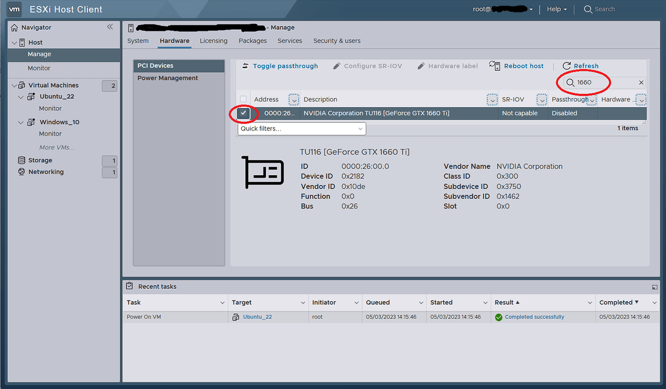Switch to the Hardware tab
The image size is (666, 389).
coord(174,41)
